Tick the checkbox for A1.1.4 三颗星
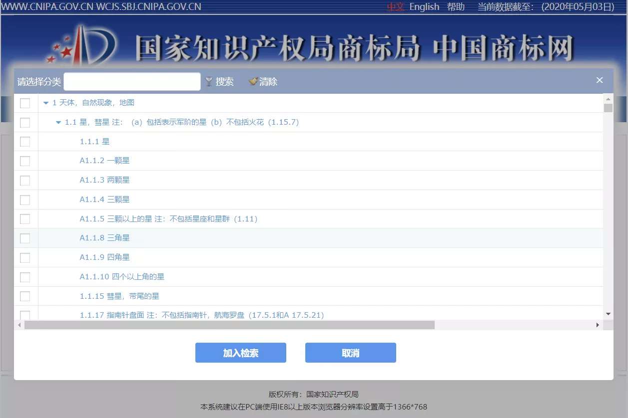 [x=25, y=200]
